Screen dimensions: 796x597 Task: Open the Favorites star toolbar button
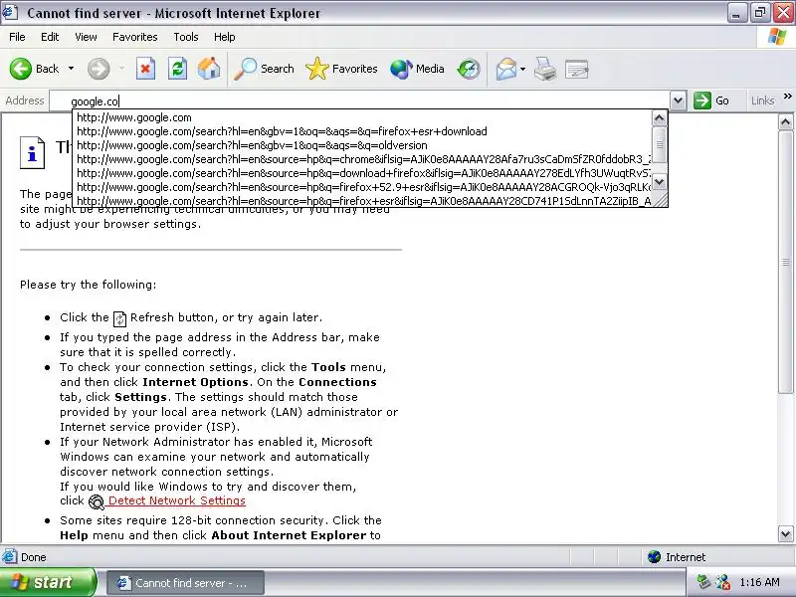341,69
